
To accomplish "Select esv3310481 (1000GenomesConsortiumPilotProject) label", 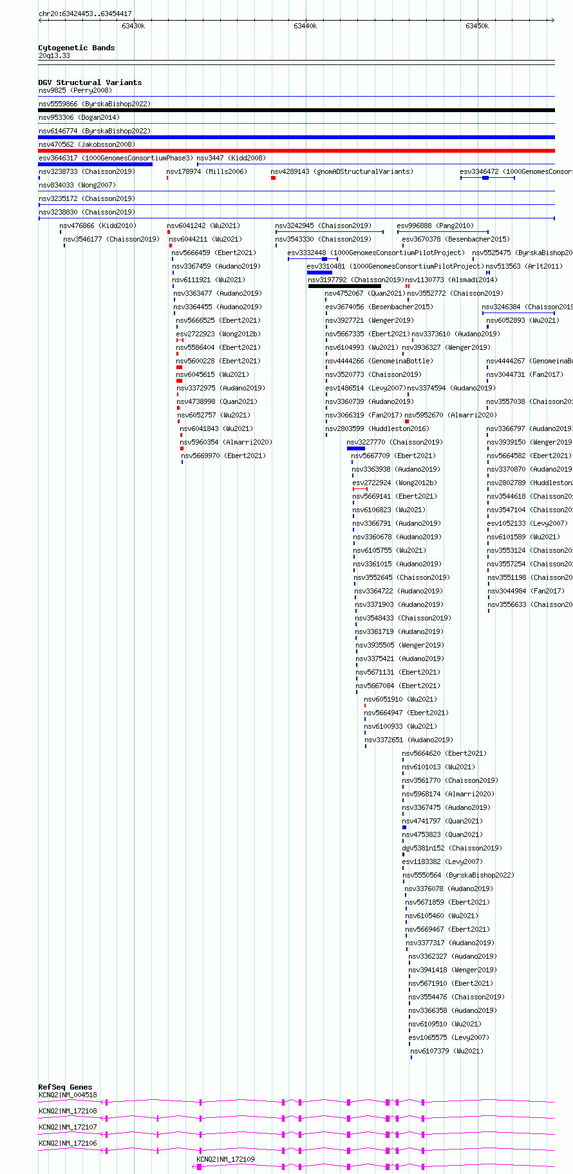I will pos(395,266).
